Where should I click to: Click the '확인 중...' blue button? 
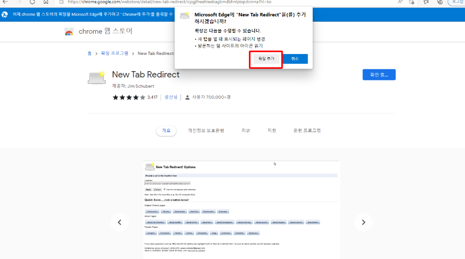[x=379, y=75]
